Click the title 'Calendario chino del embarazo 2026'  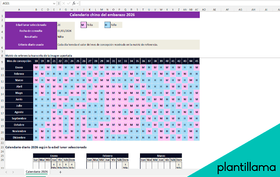click(102, 15)
